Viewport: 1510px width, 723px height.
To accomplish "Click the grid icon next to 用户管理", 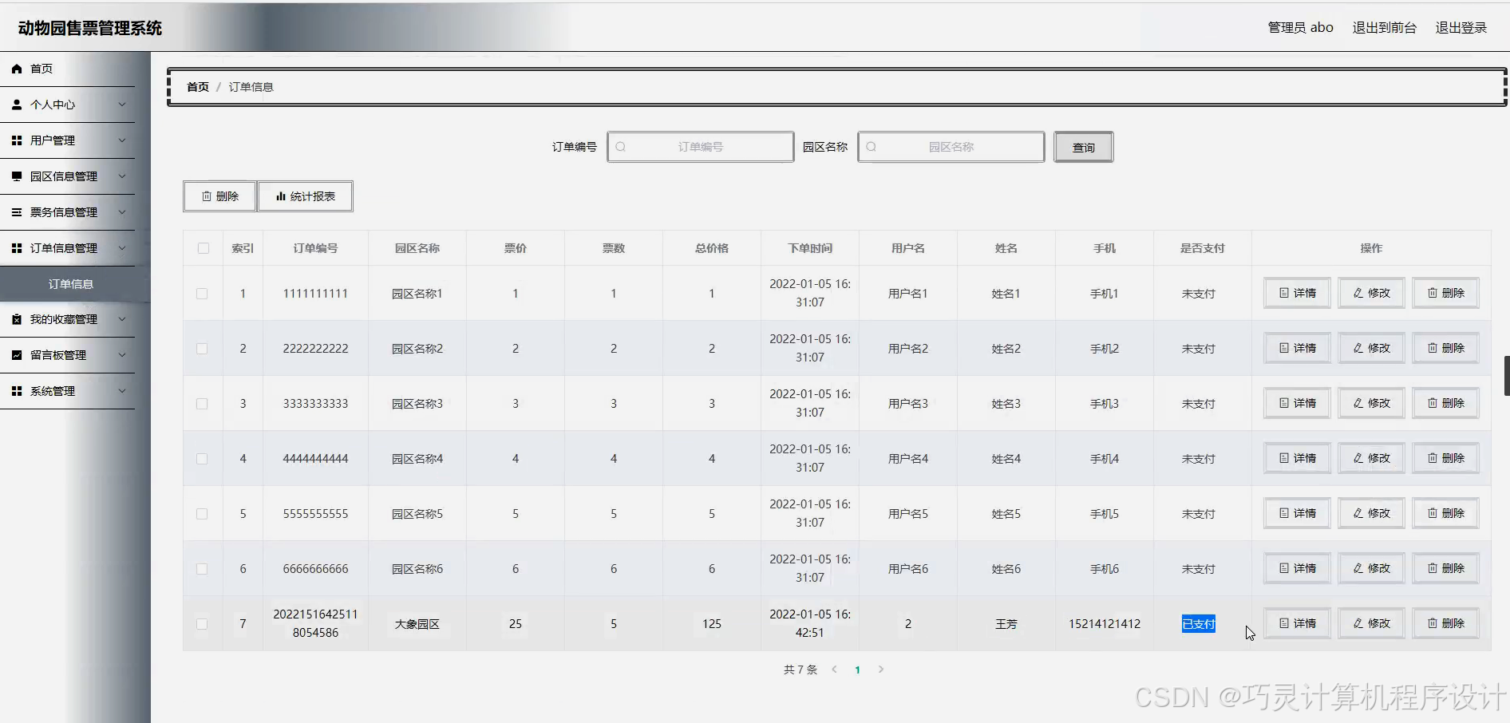I will coord(17,140).
